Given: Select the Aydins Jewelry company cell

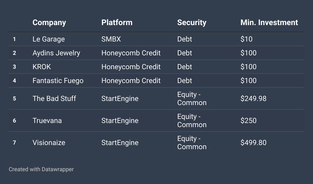Looking at the screenshot, I should tap(56, 53).
